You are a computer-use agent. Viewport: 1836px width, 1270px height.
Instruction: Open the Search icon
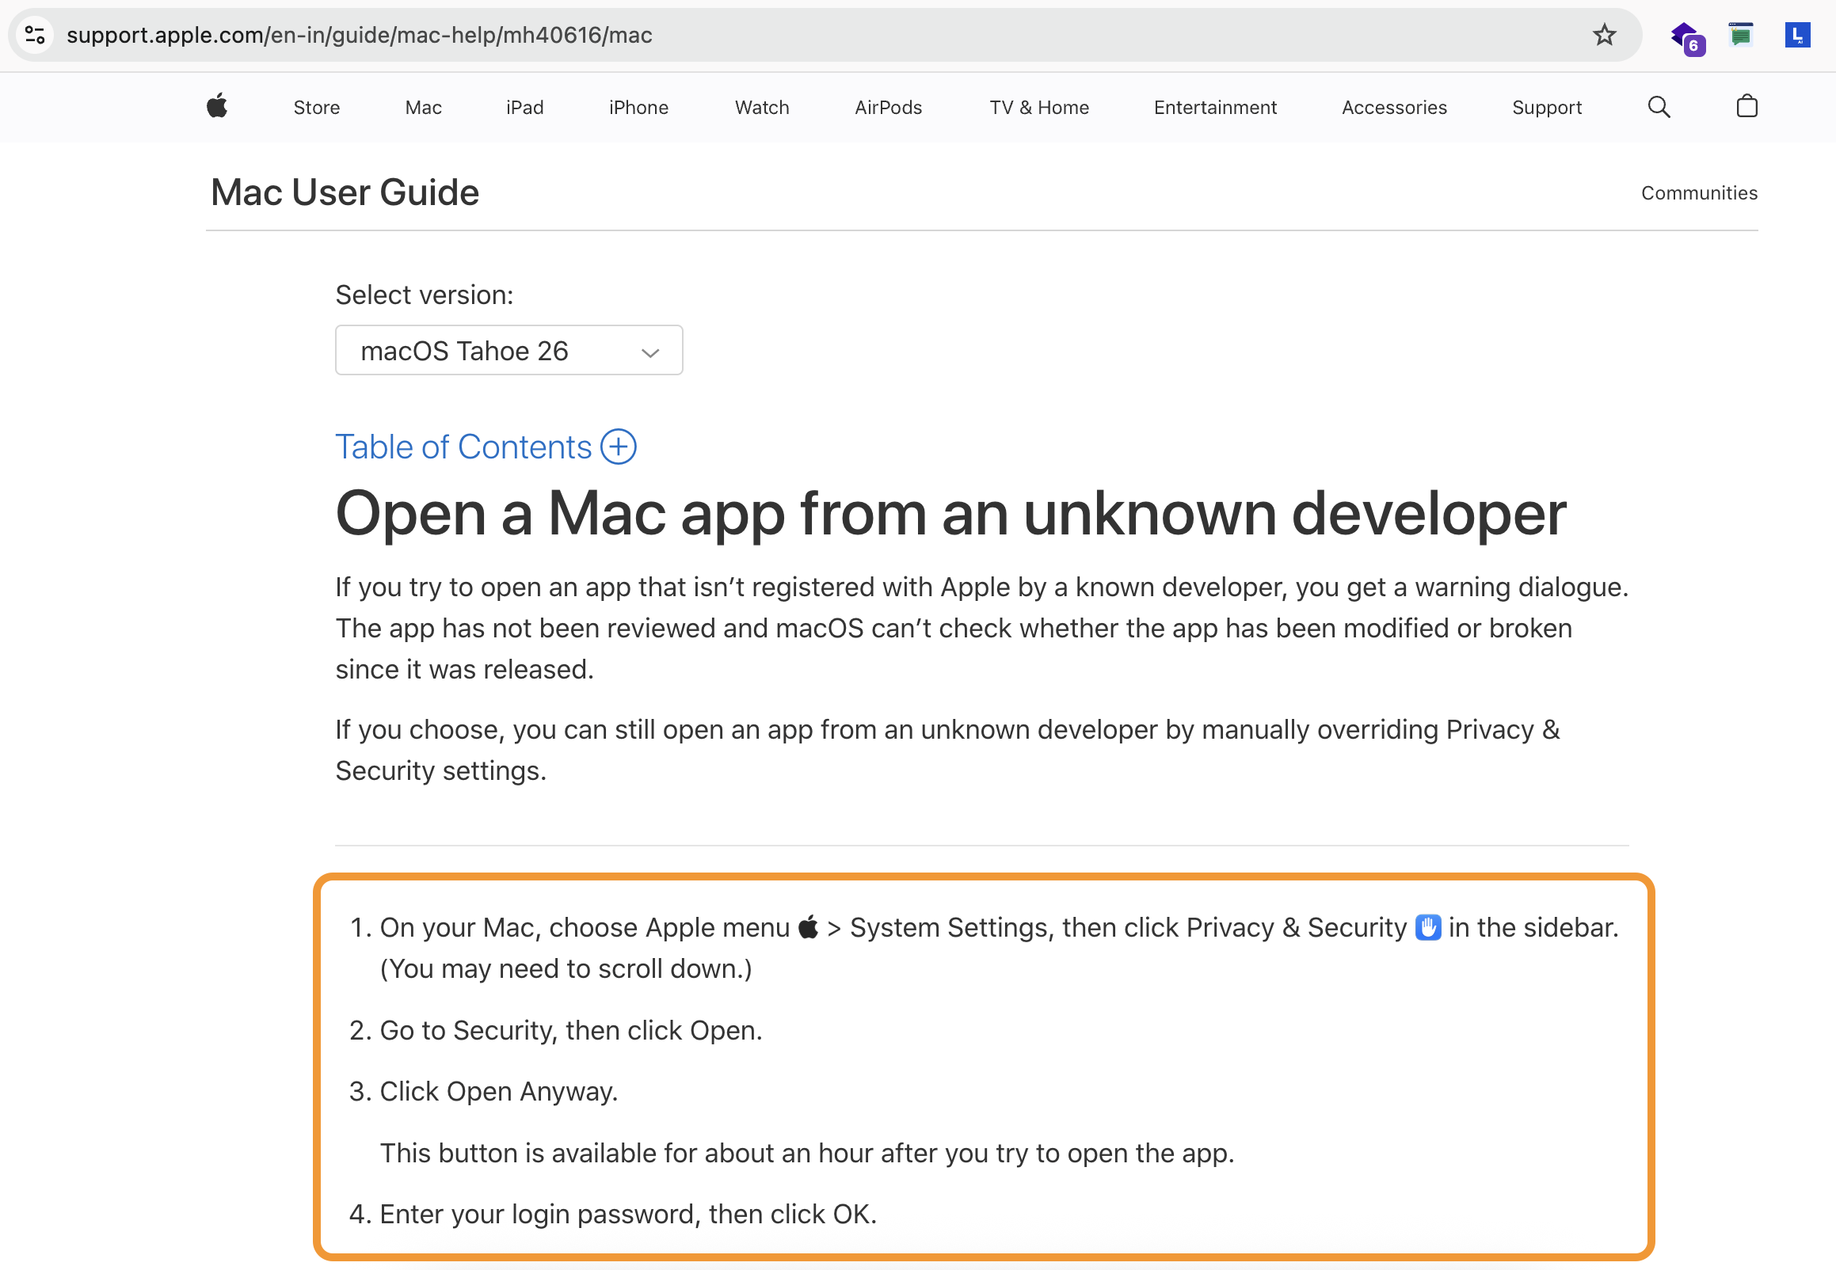coord(1658,107)
